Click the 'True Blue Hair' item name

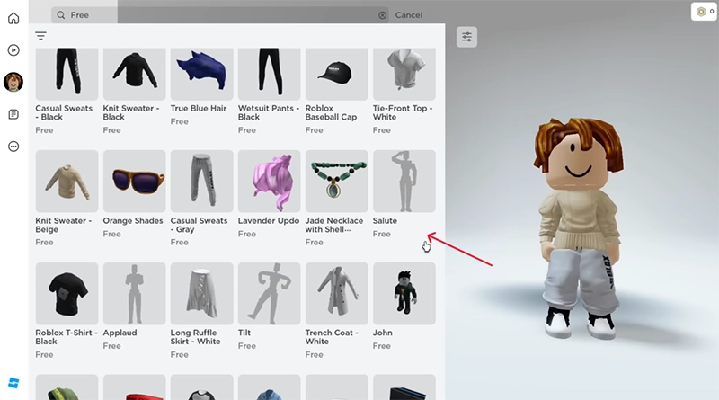pos(199,108)
